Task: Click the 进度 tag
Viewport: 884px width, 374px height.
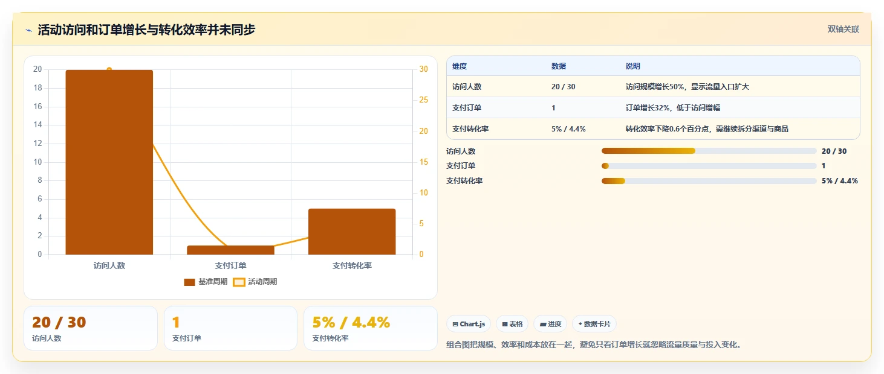Action: [x=550, y=324]
